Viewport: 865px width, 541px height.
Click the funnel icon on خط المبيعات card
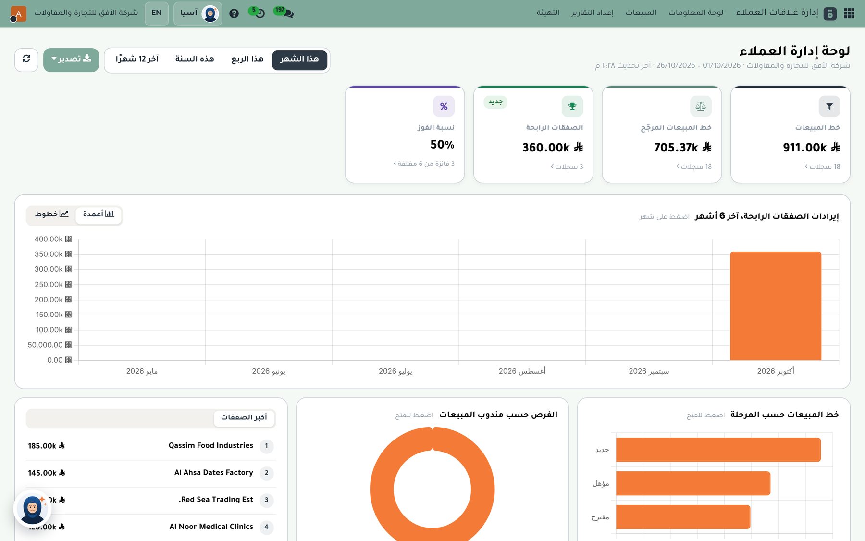(829, 106)
